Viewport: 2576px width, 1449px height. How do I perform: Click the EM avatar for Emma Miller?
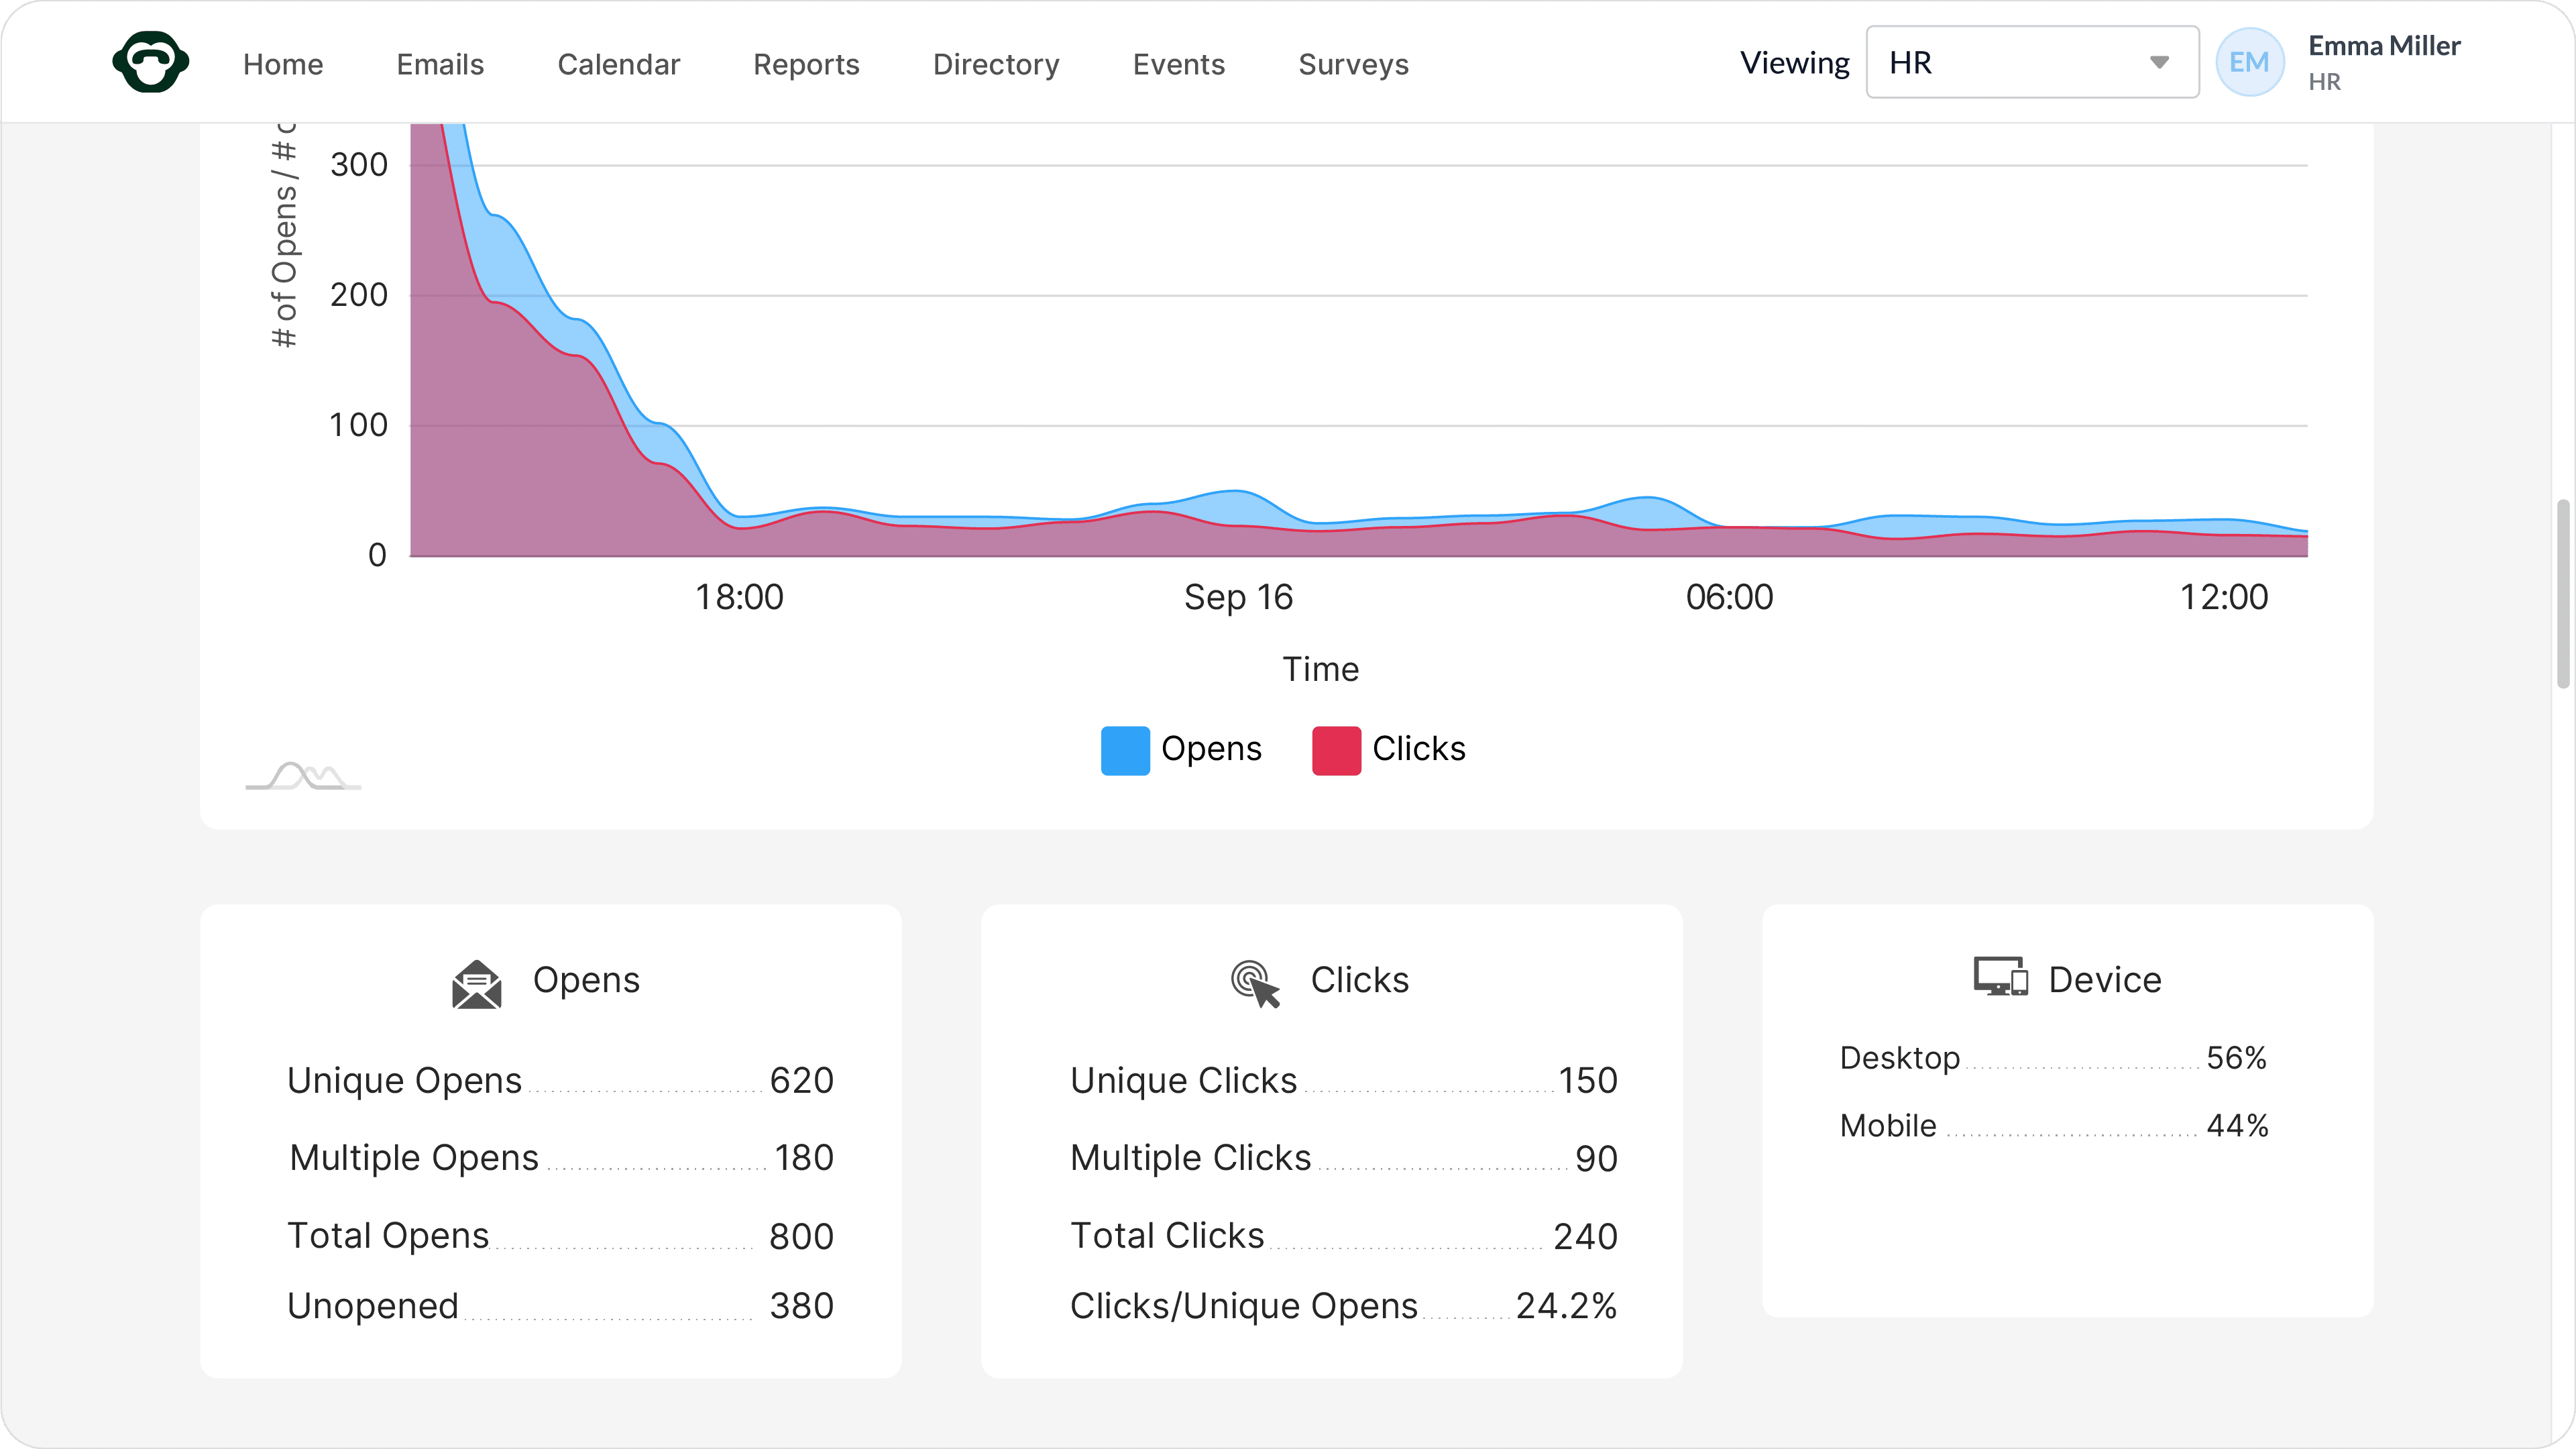tap(2249, 61)
